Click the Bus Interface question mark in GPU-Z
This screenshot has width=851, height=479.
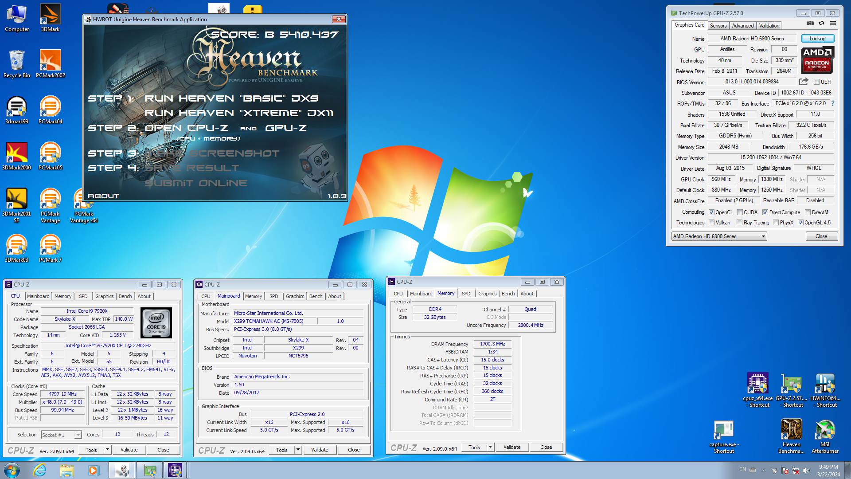pyautogui.click(x=833, y=103)
